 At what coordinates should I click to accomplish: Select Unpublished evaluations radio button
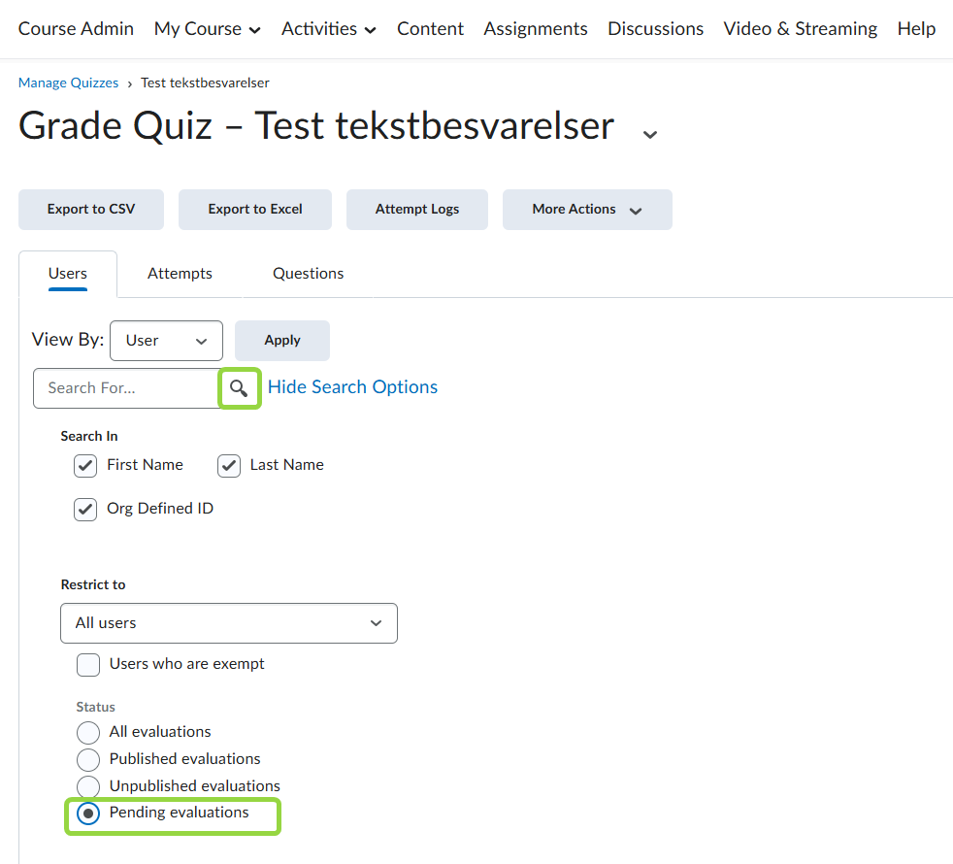pyautogui.click(x=88, y=786)
